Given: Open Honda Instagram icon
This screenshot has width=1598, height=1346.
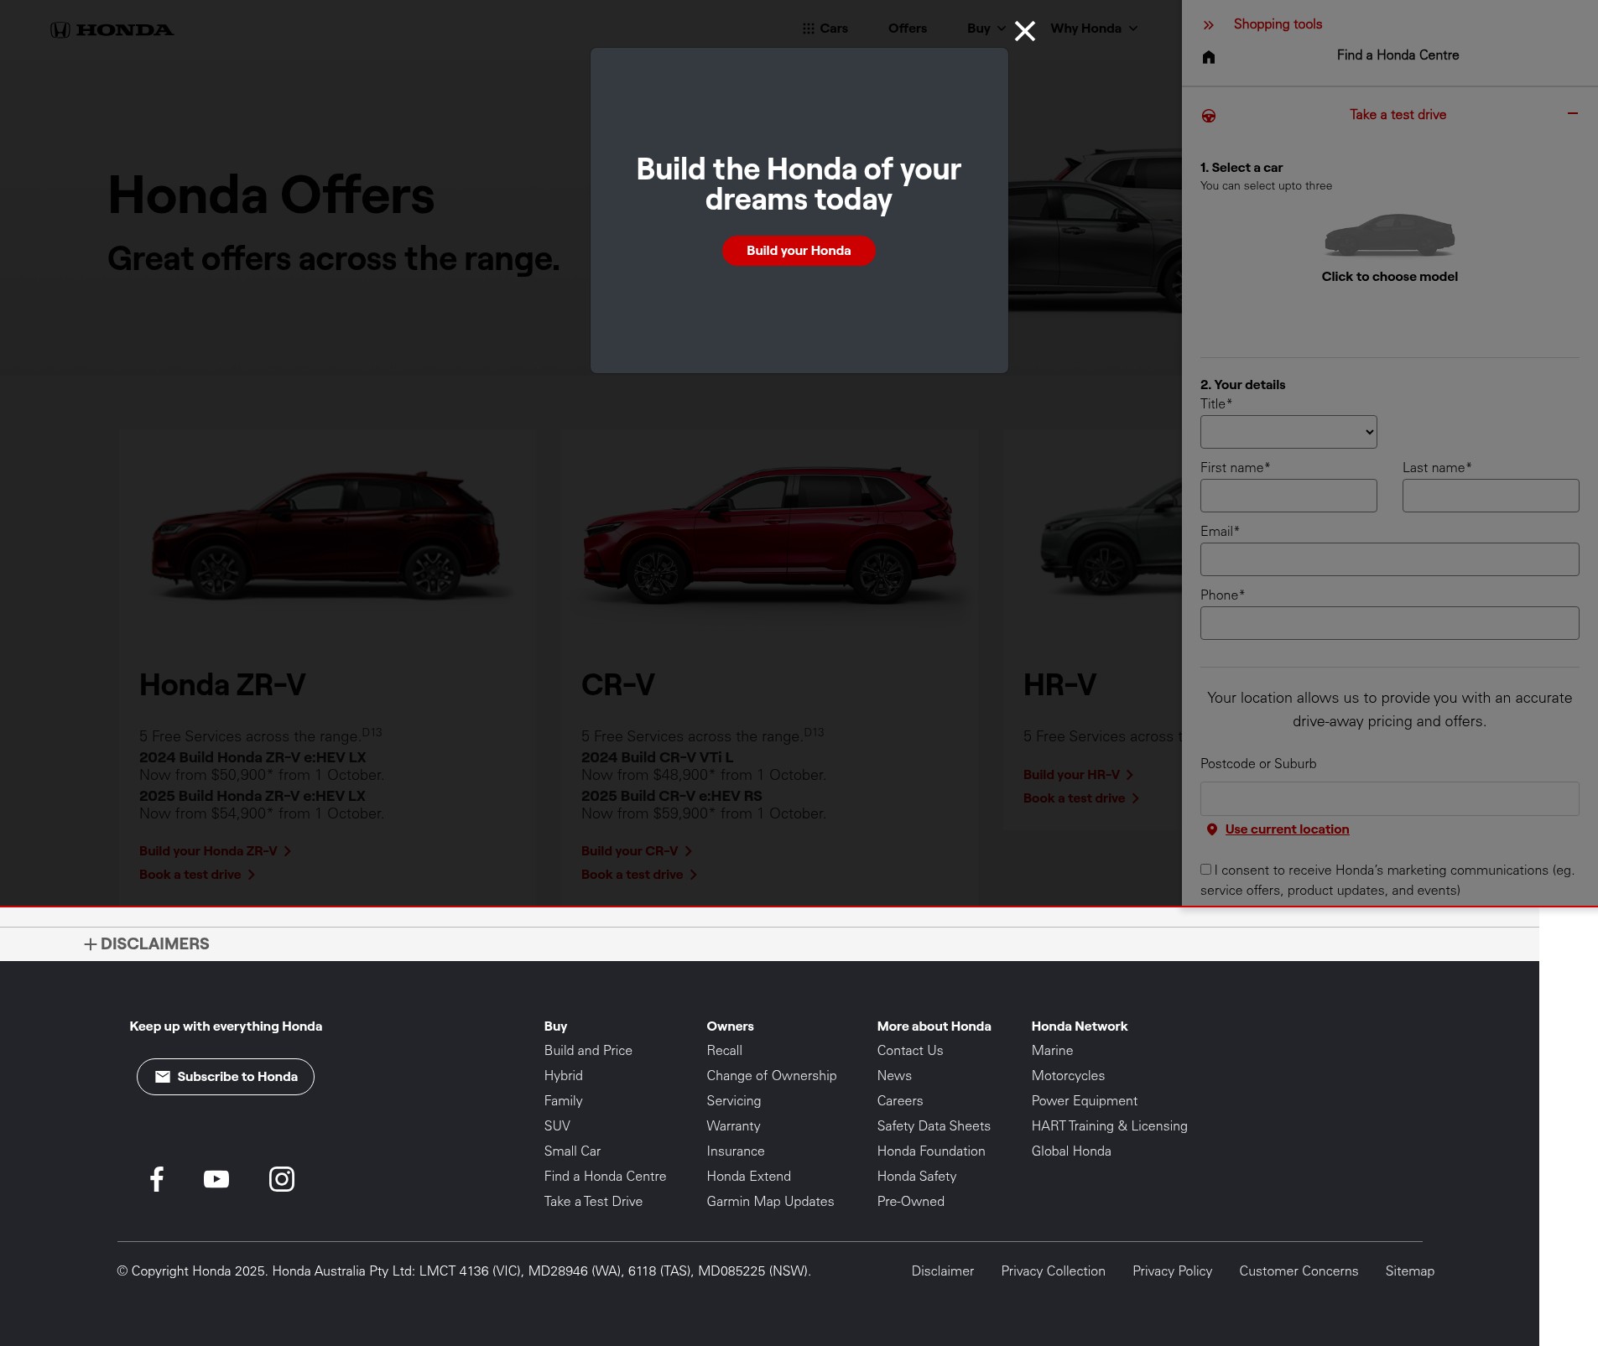Looking at the screenshot, I should click(282, 1179).
